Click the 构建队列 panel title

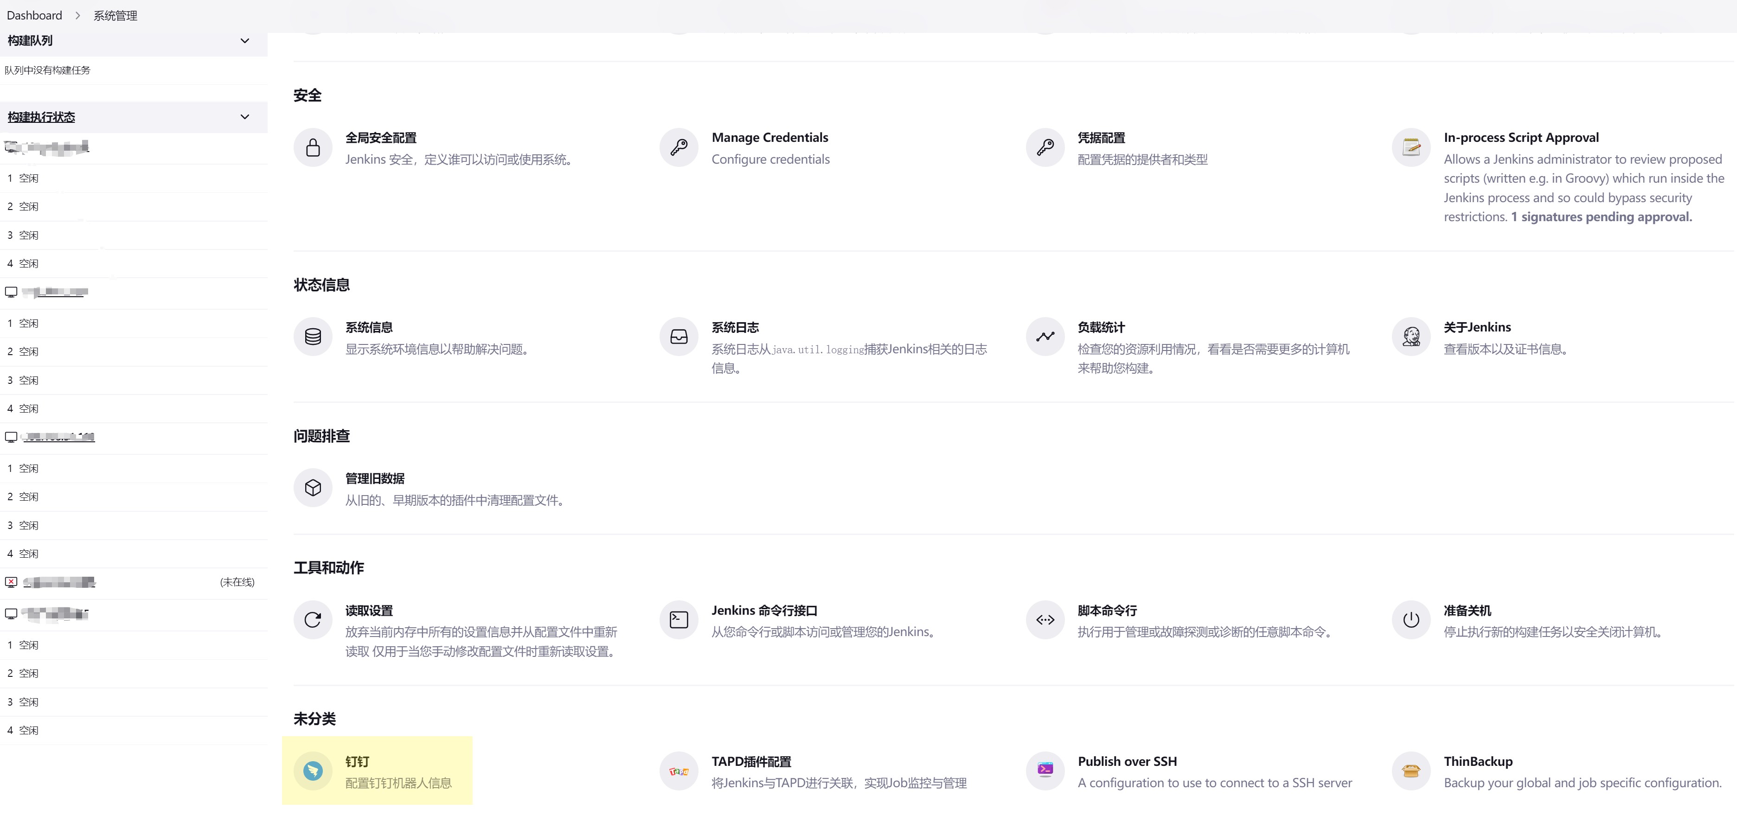[30, 41]
